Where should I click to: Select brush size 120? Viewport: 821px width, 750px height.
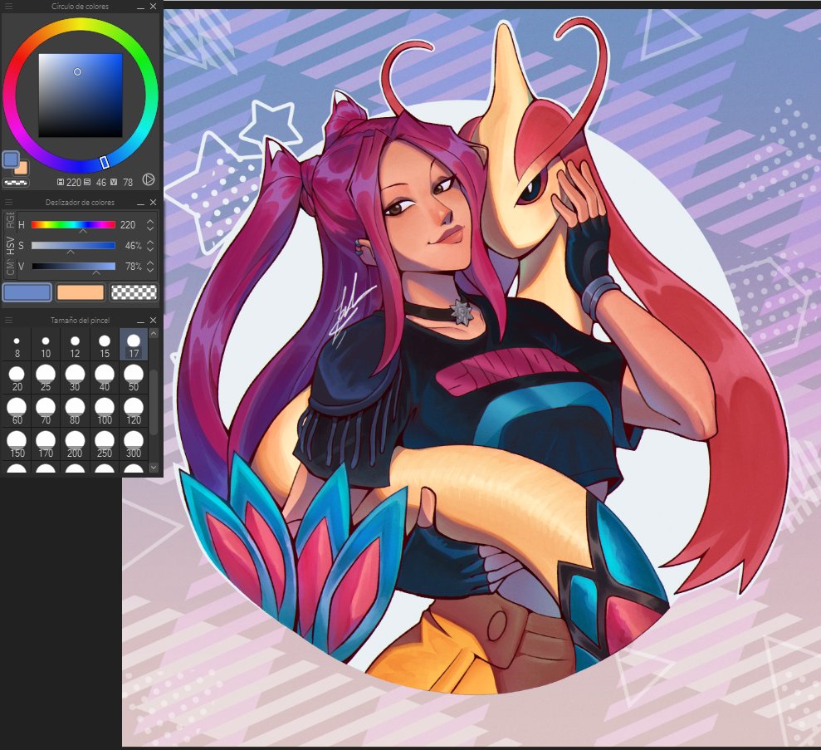[134, 411]
